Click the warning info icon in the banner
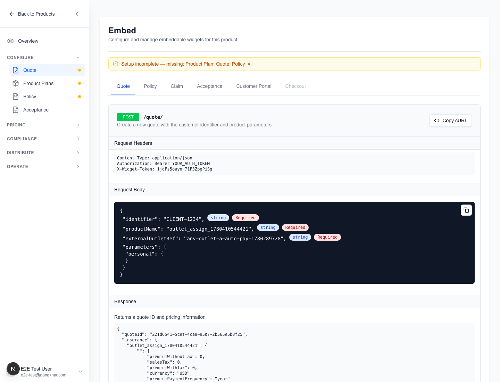 (116, 64)
